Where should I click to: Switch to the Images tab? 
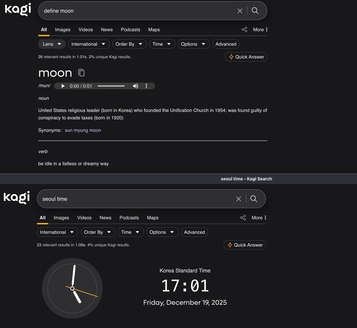tap(62, 29)
